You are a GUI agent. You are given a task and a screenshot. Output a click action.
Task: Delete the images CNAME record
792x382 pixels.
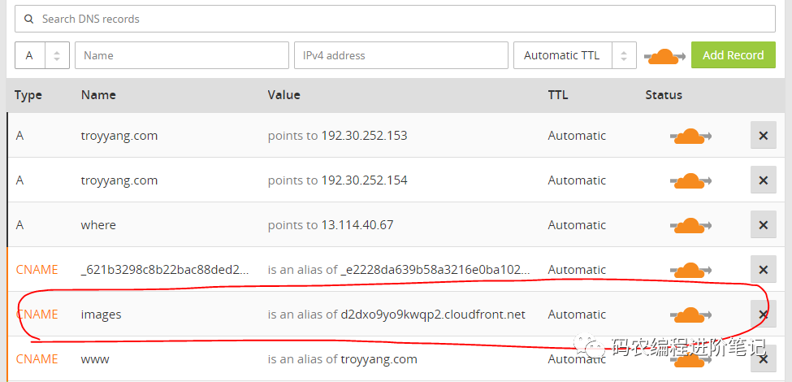[x=763, y=315]
